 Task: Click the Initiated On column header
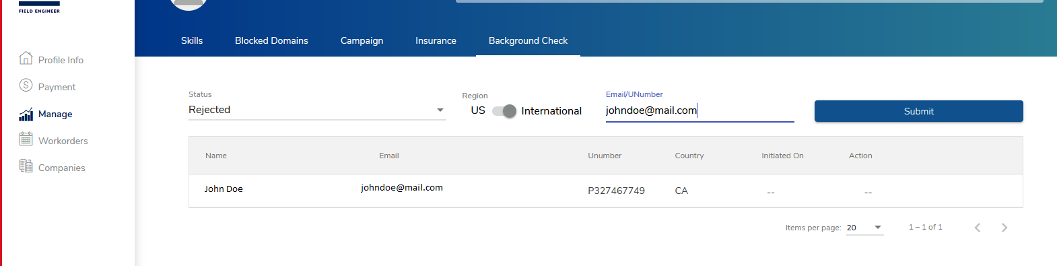pos(782,156)
